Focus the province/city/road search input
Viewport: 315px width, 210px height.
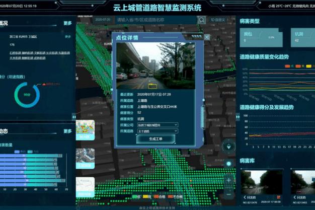[155, 20]
